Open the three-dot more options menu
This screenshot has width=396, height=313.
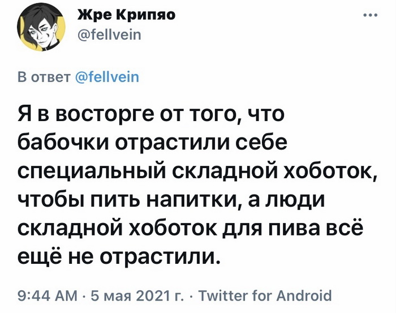point(369,15)
